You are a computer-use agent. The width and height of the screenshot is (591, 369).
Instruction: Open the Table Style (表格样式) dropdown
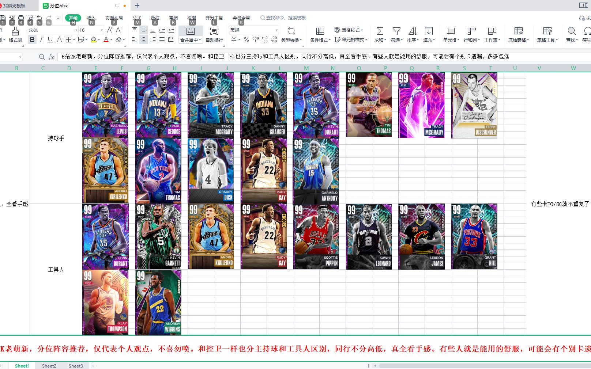click(349, 30)
